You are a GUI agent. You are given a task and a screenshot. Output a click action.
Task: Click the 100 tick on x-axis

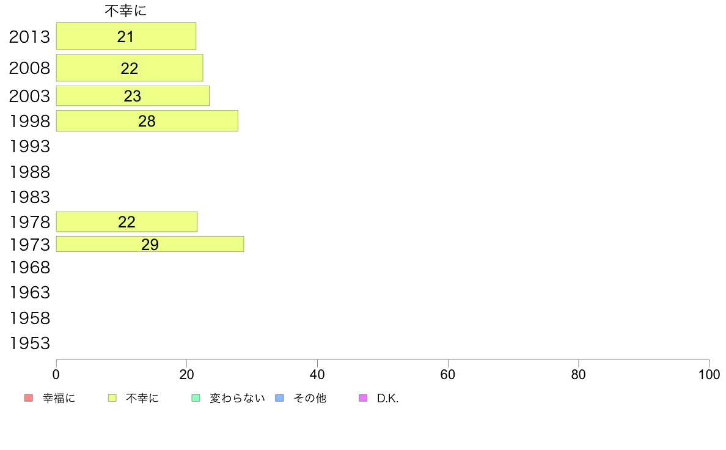(x=709, y=374)
